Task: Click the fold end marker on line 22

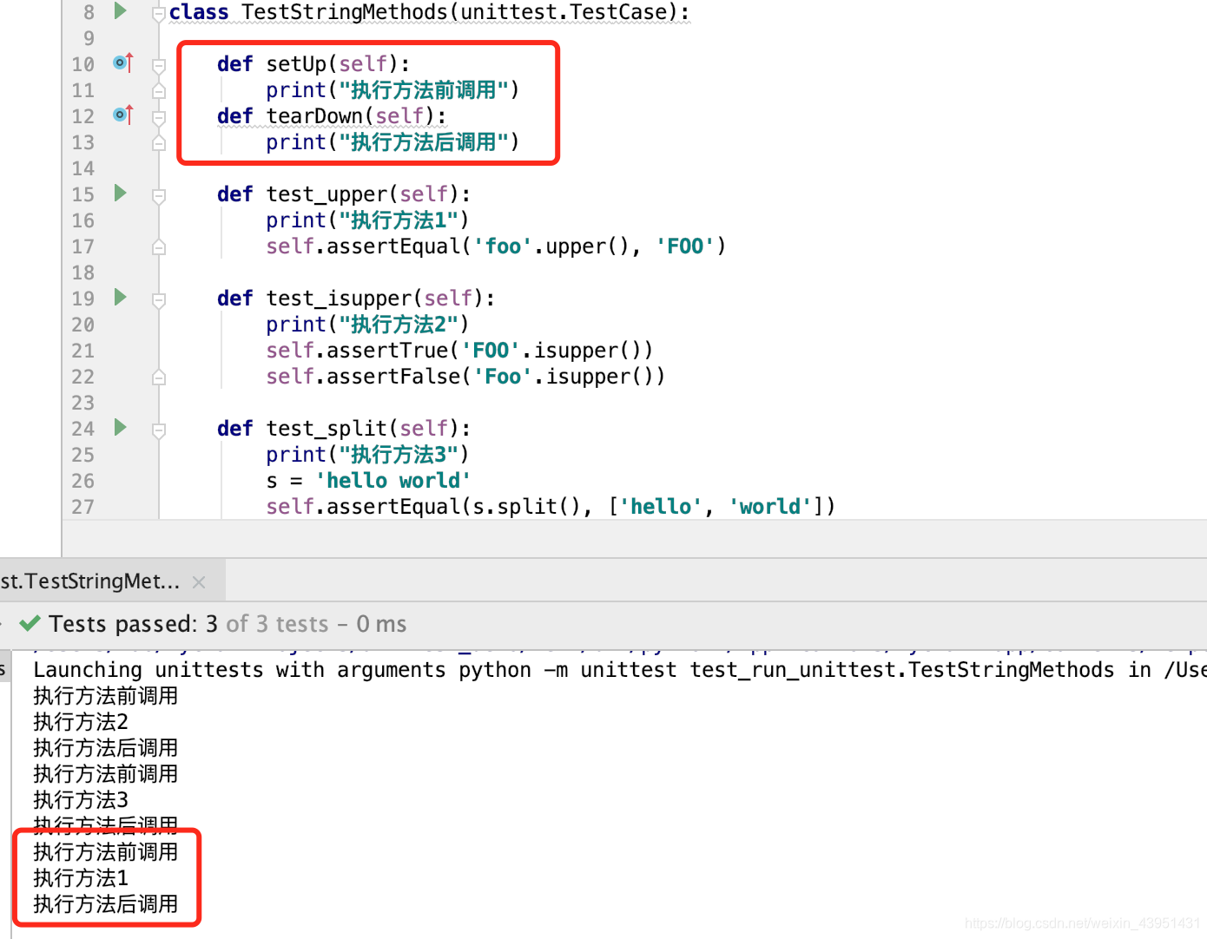Action: tap(159, 377)
